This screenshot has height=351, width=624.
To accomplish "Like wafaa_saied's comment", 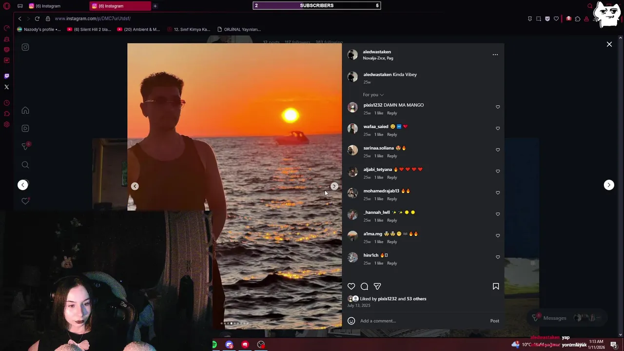I will coord(498,128).
